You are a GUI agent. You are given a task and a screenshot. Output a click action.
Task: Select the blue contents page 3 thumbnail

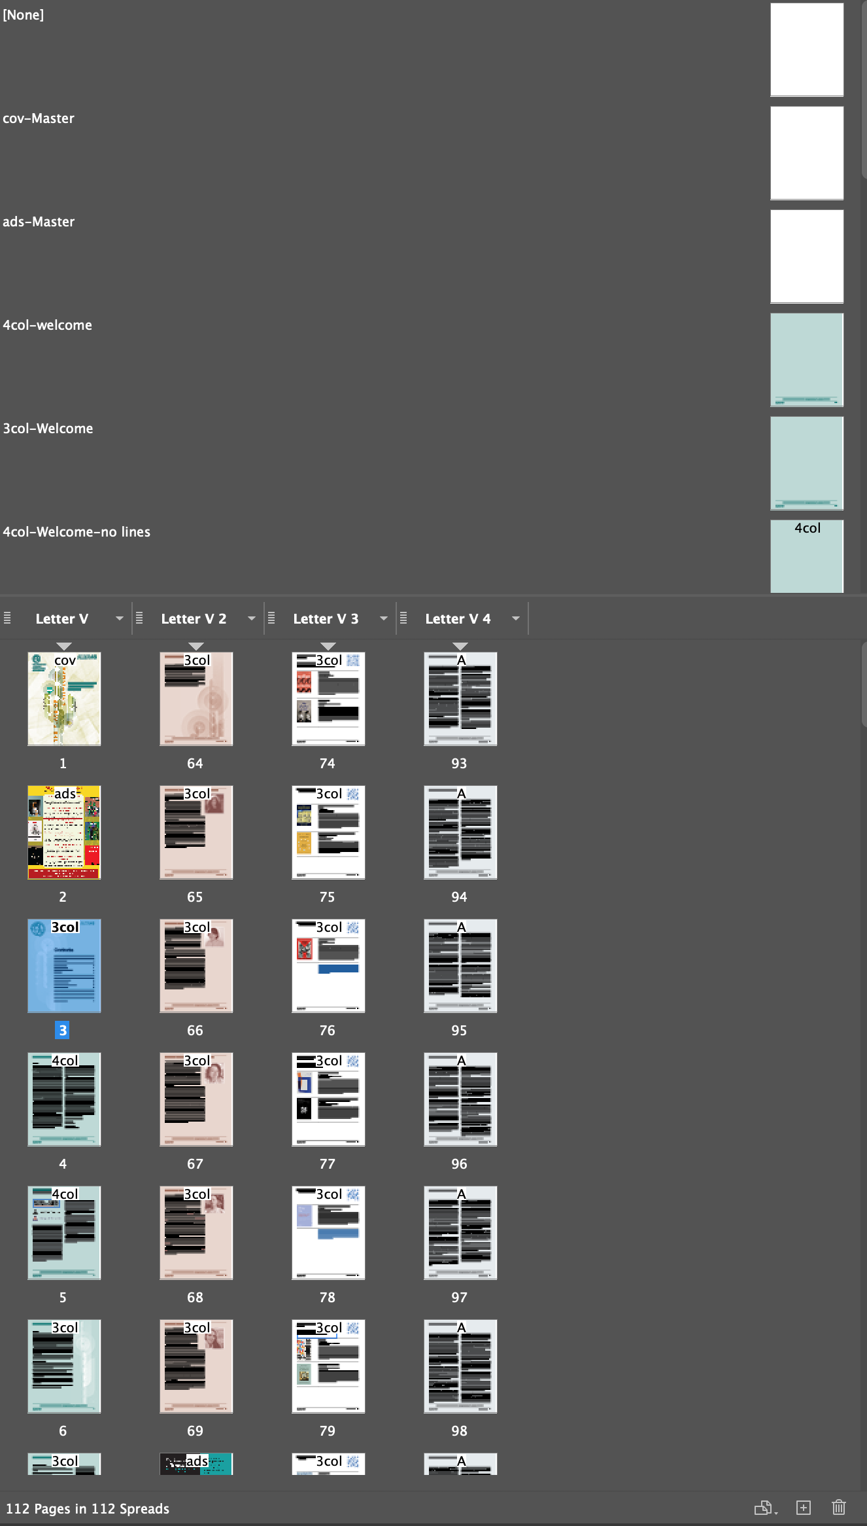click(x=64, y=966)
